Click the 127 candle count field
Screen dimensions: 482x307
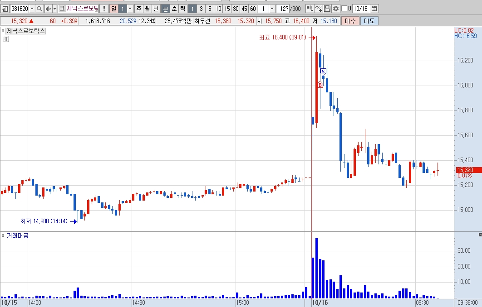point(284,9)
